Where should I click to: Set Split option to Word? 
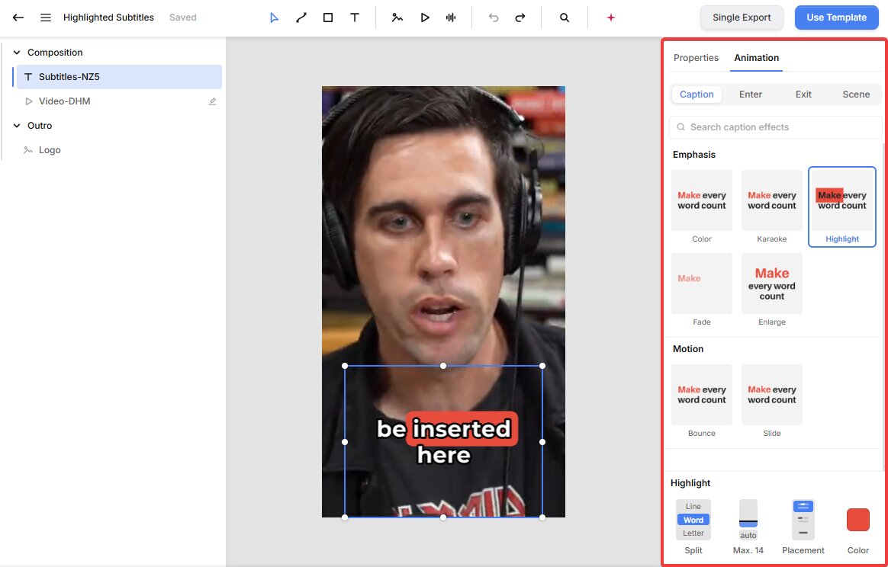click(693, 520)
